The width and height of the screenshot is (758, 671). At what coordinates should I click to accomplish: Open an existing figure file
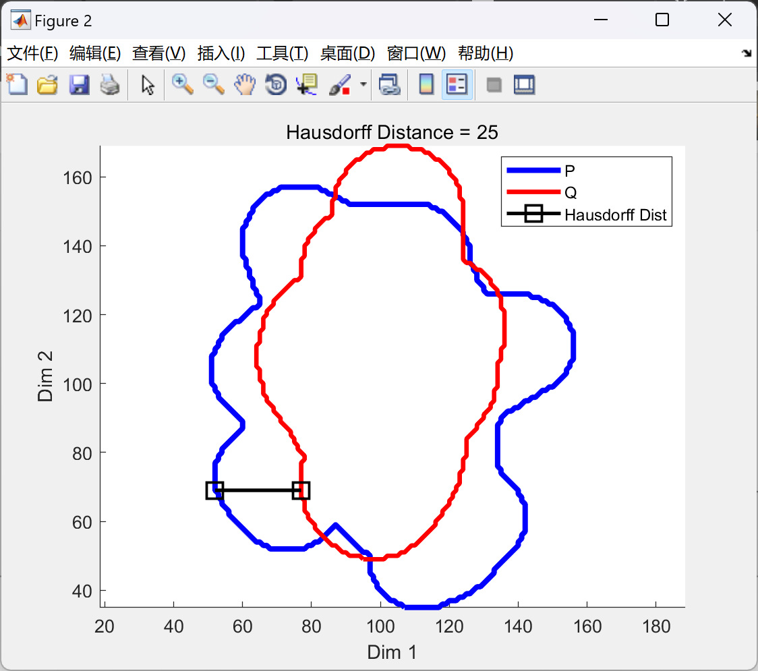point(47,84)
